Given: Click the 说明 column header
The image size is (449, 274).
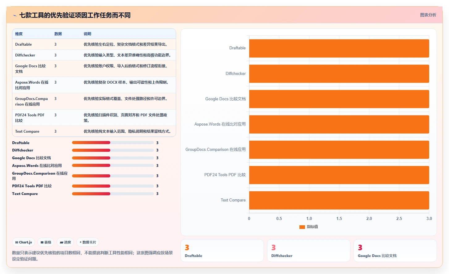Looking at the screenshot, I should (87, 34).
